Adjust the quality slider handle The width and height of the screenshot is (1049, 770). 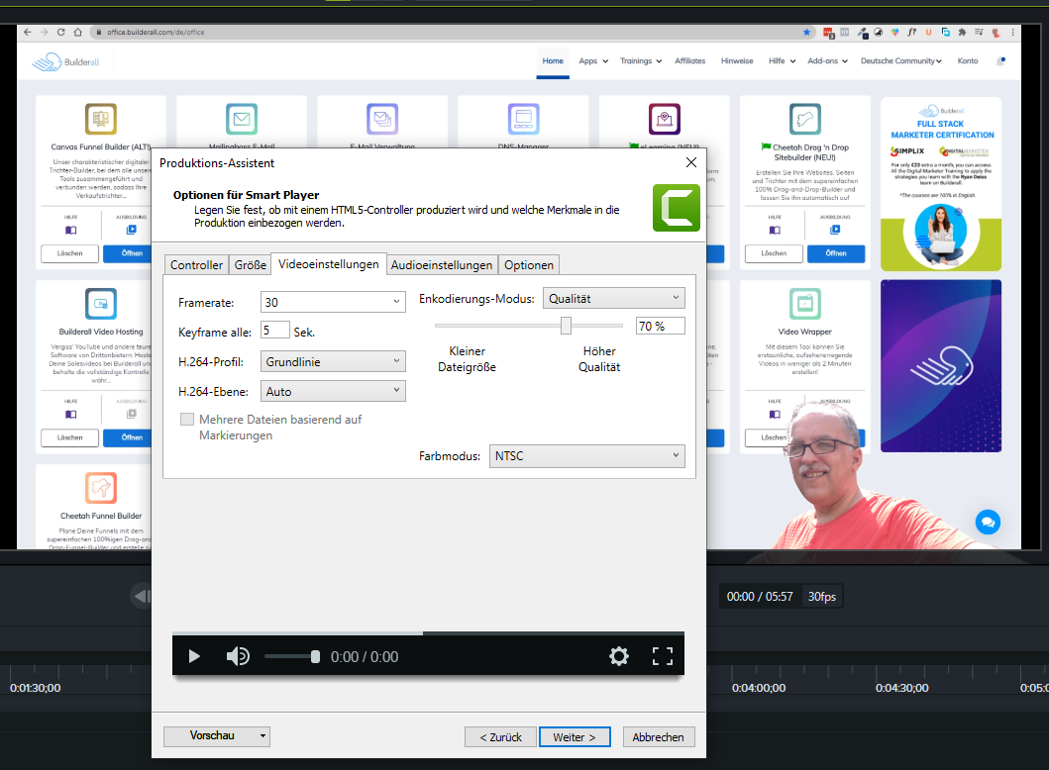click(x=566, y=326)
